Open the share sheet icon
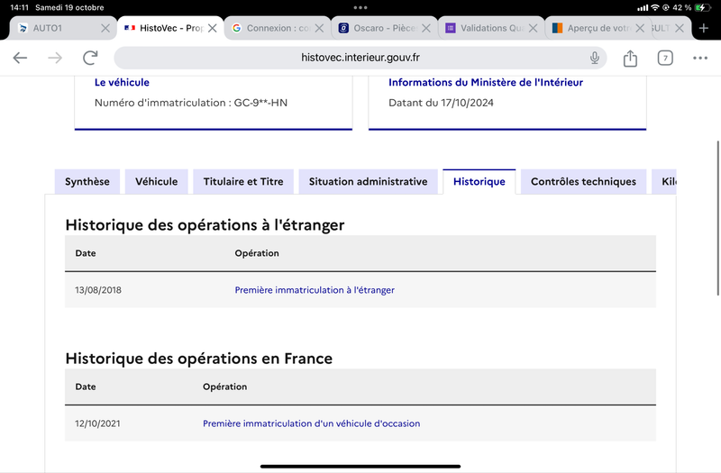Image resolution: width=721 pixels, height=473 pixels. tap(630, 58)
